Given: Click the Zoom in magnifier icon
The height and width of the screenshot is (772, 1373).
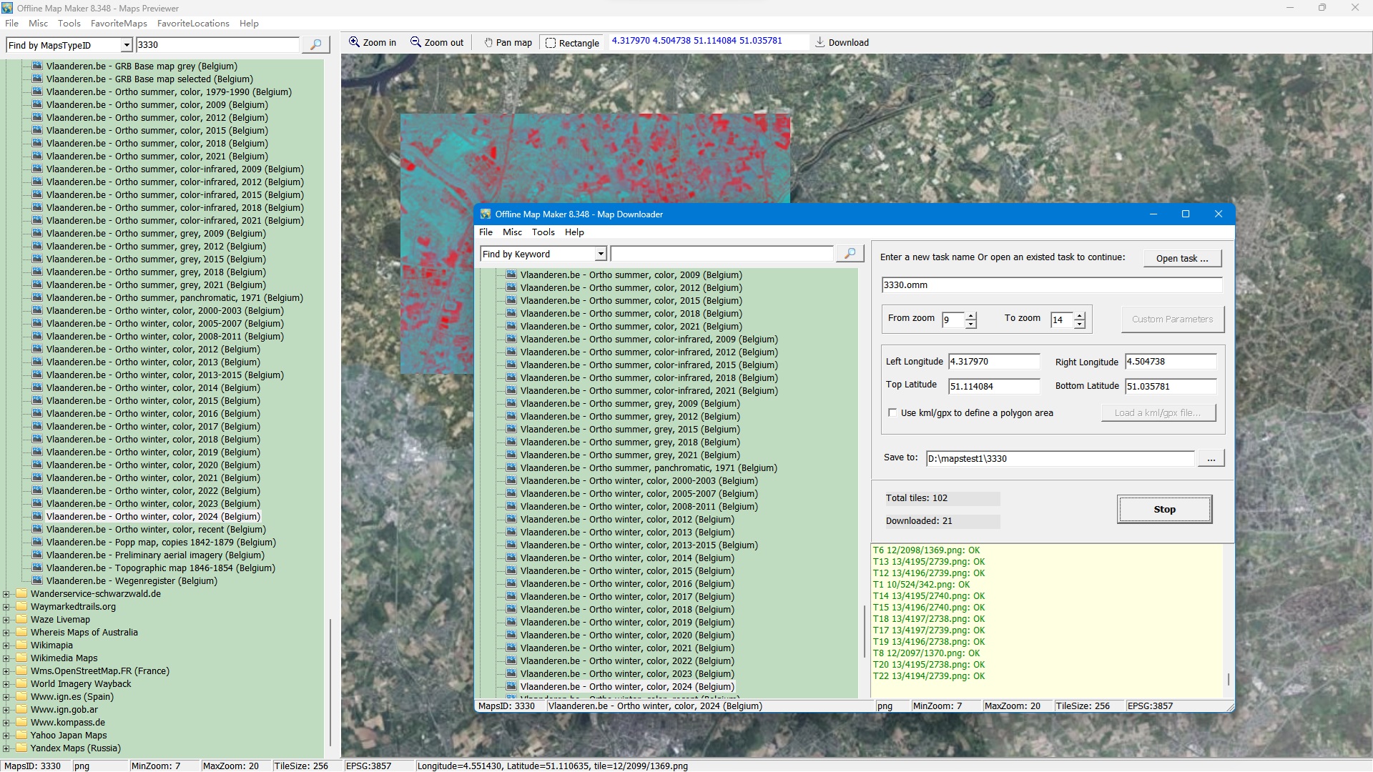Looking at the screenshot, I should (354, 42).
